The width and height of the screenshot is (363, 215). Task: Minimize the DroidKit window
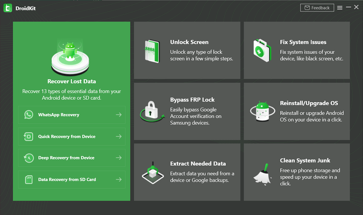pos(348,8)
